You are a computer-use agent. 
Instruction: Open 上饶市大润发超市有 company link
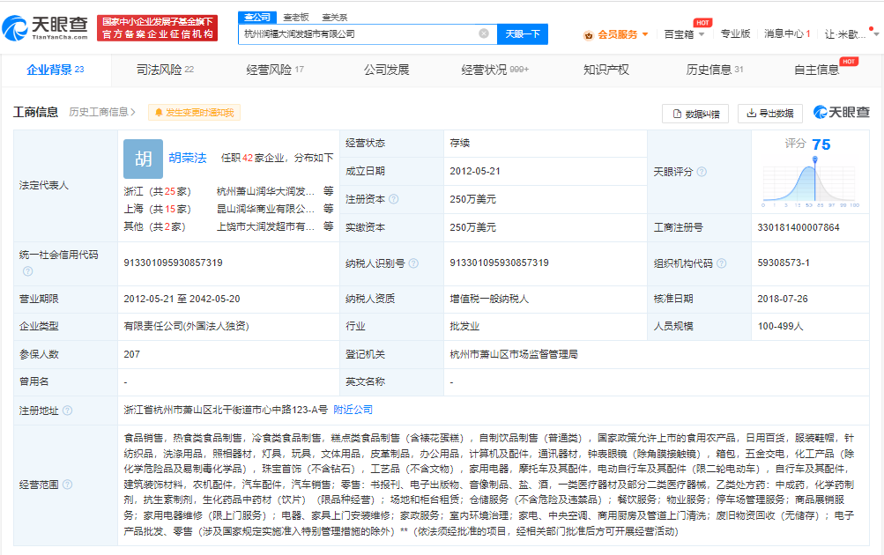tap(265, 226)
